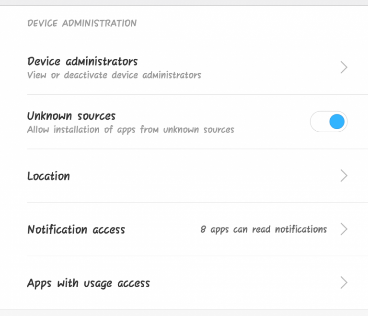Click the DEVICE ADMINISTRATION section header
The height and width of the screenshot is (316, 368).
click(82, 23)
